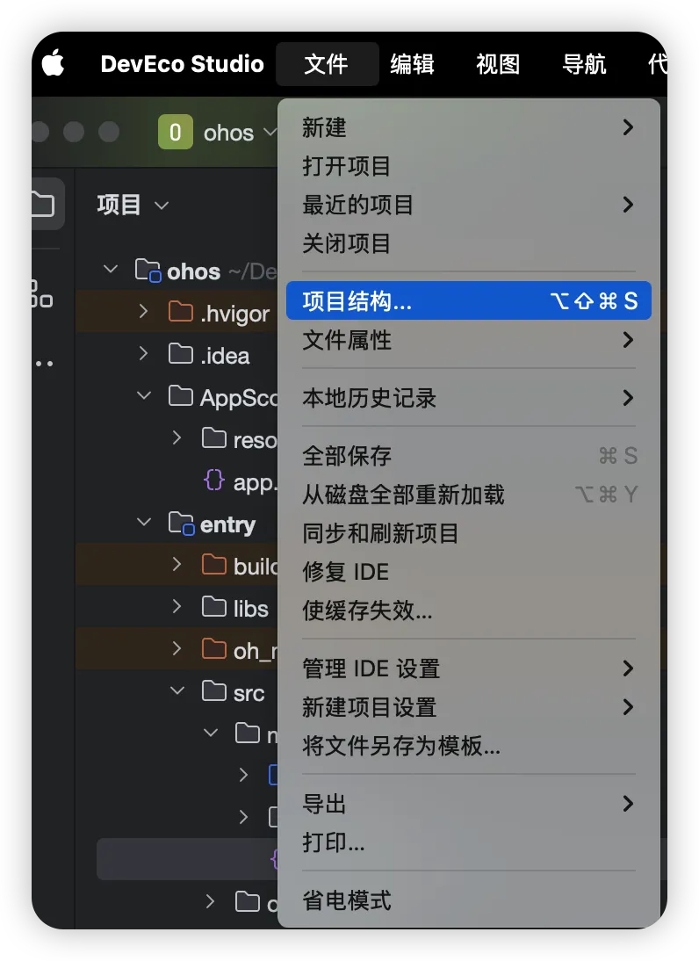Viewport: 699px width, 961px height.
Task: Collapse the ohos root folder
Action: (111, 269)
